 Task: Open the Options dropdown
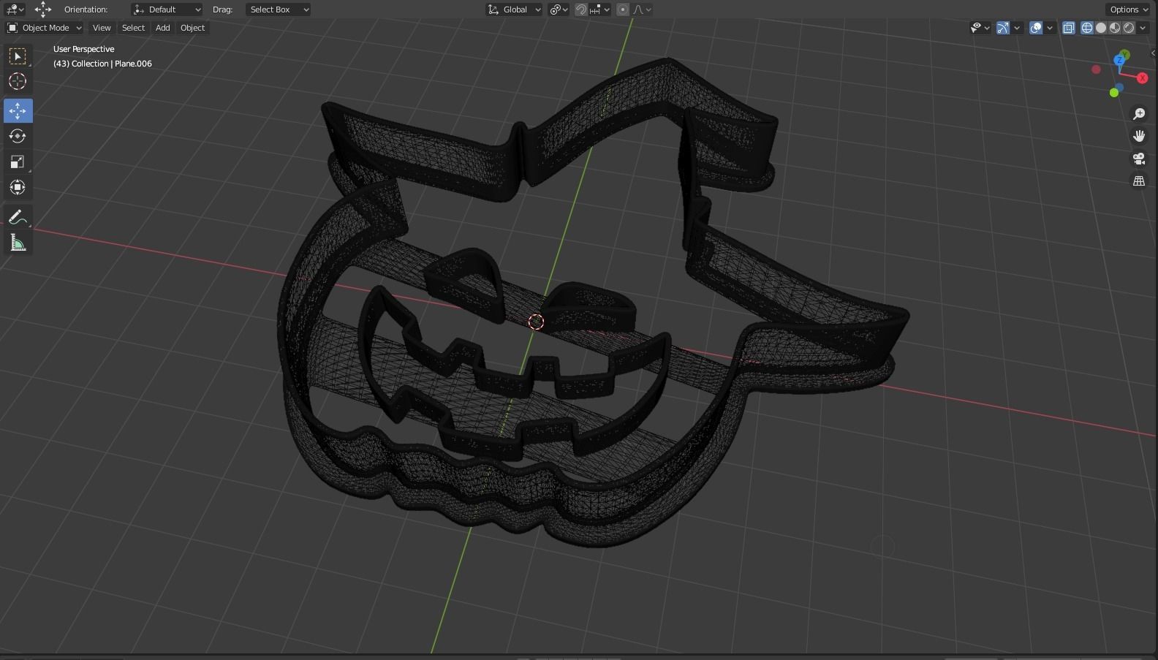[x=1129, y=10]
